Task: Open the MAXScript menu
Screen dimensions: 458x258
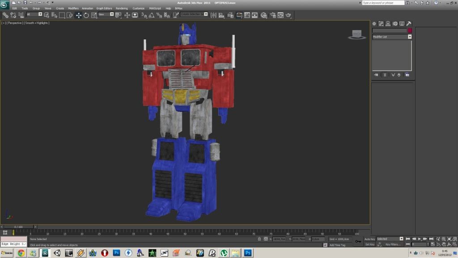Action: coord(155,9)
